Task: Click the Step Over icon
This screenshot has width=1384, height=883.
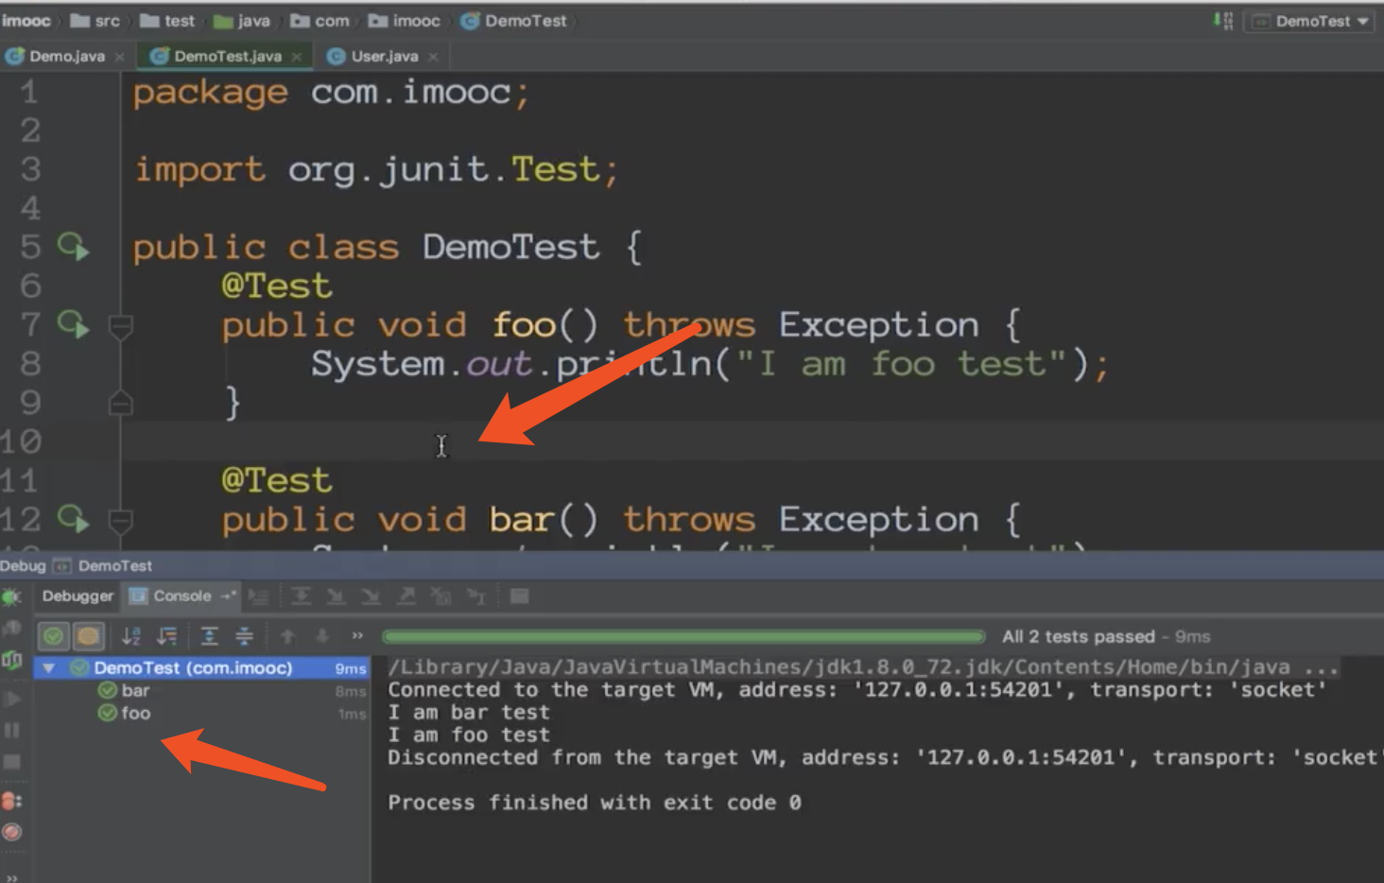Action: click(x=301, y=597)
